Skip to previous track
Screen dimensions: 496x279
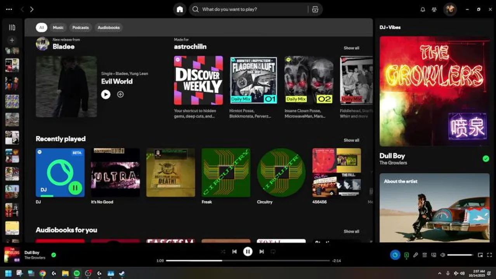point(234,251)
